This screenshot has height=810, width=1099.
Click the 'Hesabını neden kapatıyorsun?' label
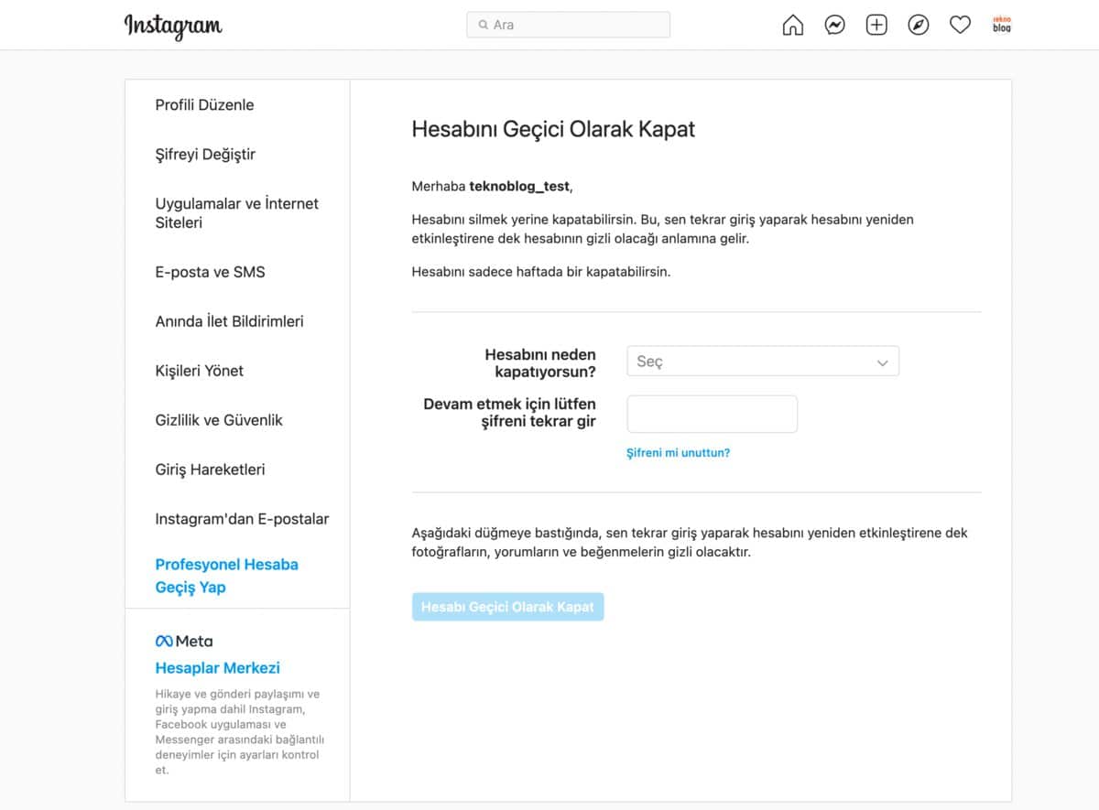point(539,362)
